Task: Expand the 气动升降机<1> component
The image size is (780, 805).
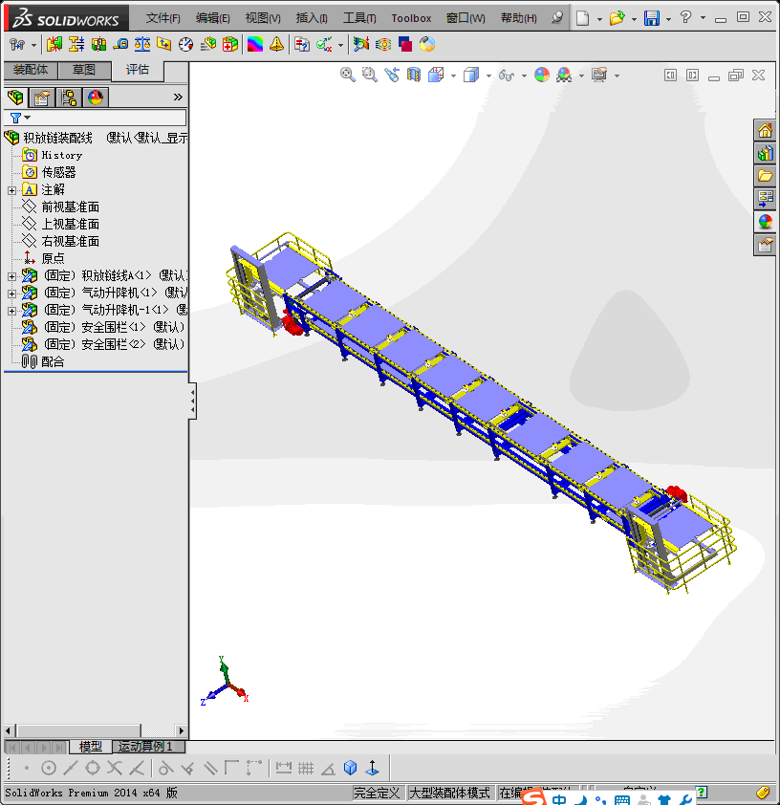Action: tap(11, 294)
